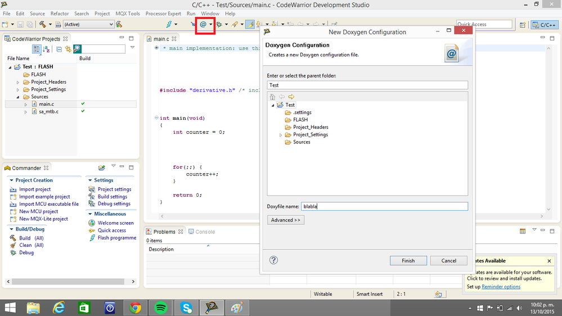Click the Debug bug toolbar icon

[219, 24]
